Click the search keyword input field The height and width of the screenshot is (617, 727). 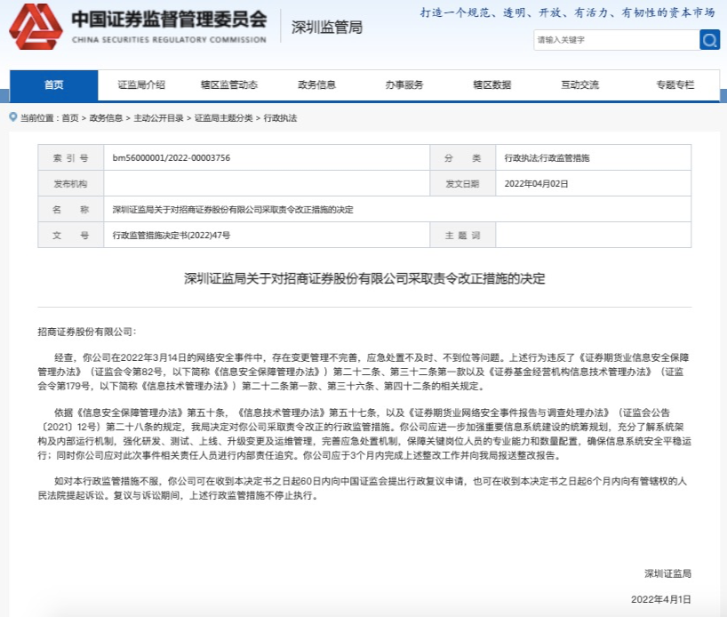click(615, 40)
